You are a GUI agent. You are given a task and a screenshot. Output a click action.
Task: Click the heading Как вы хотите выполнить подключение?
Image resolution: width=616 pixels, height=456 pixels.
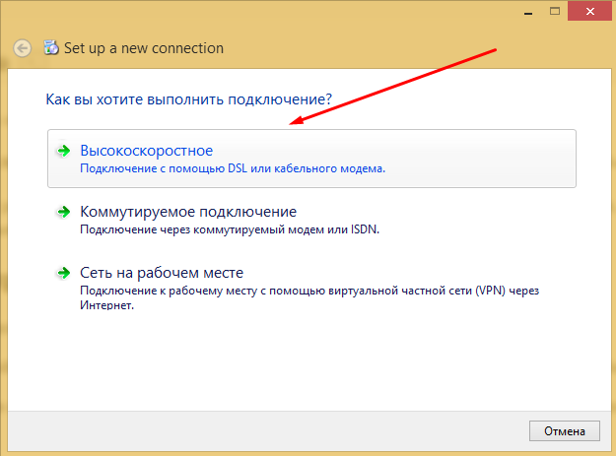(x=188, y=99)
